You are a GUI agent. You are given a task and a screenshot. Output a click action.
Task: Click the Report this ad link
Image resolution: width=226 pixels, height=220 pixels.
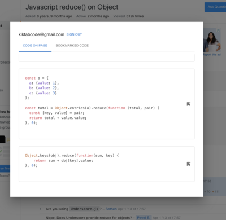(x=212, y=55)
